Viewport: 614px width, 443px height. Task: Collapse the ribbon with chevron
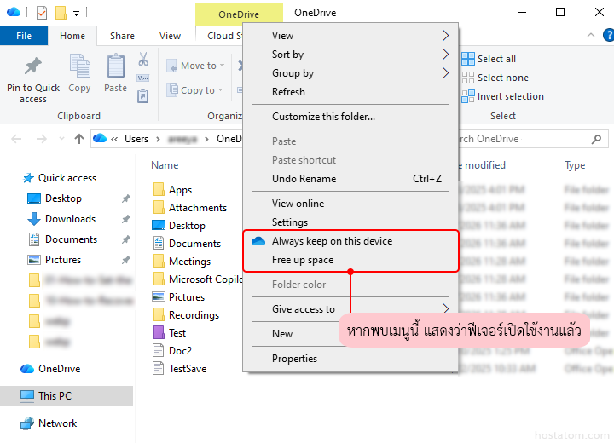tap(591, 35)
